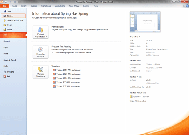This screenshot has width=189, height=135.
Task: Click the presentation preview thumbnail
Action: point(145,22)
